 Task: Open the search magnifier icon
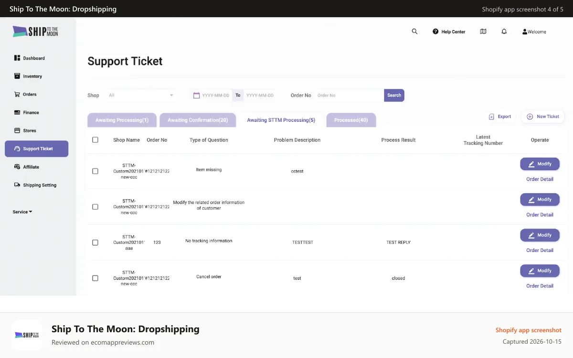tap(414, 32)
